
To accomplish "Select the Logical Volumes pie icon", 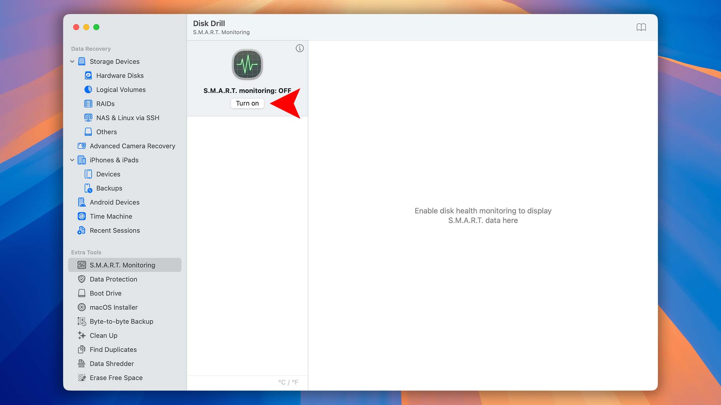I will click(88, 89).
